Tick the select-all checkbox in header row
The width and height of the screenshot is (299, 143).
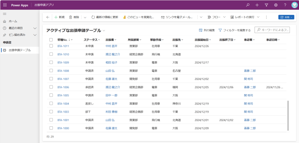tap(51, 40)
